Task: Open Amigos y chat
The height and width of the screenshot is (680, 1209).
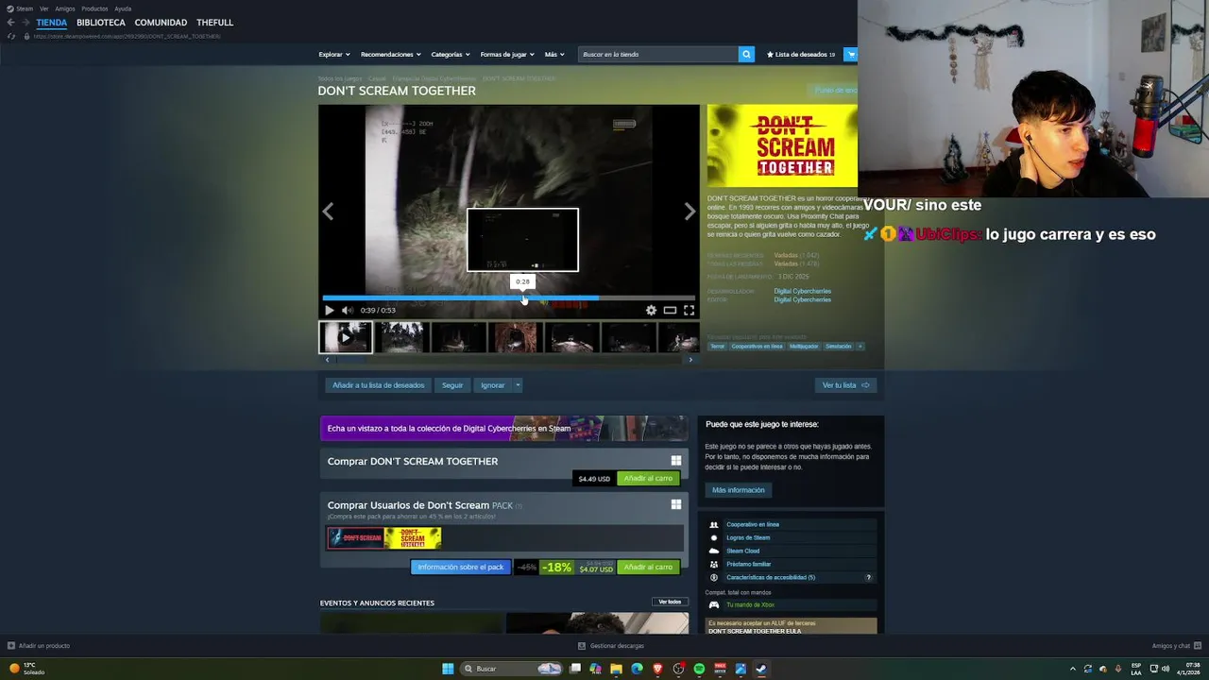Action: coord(1175,645)
